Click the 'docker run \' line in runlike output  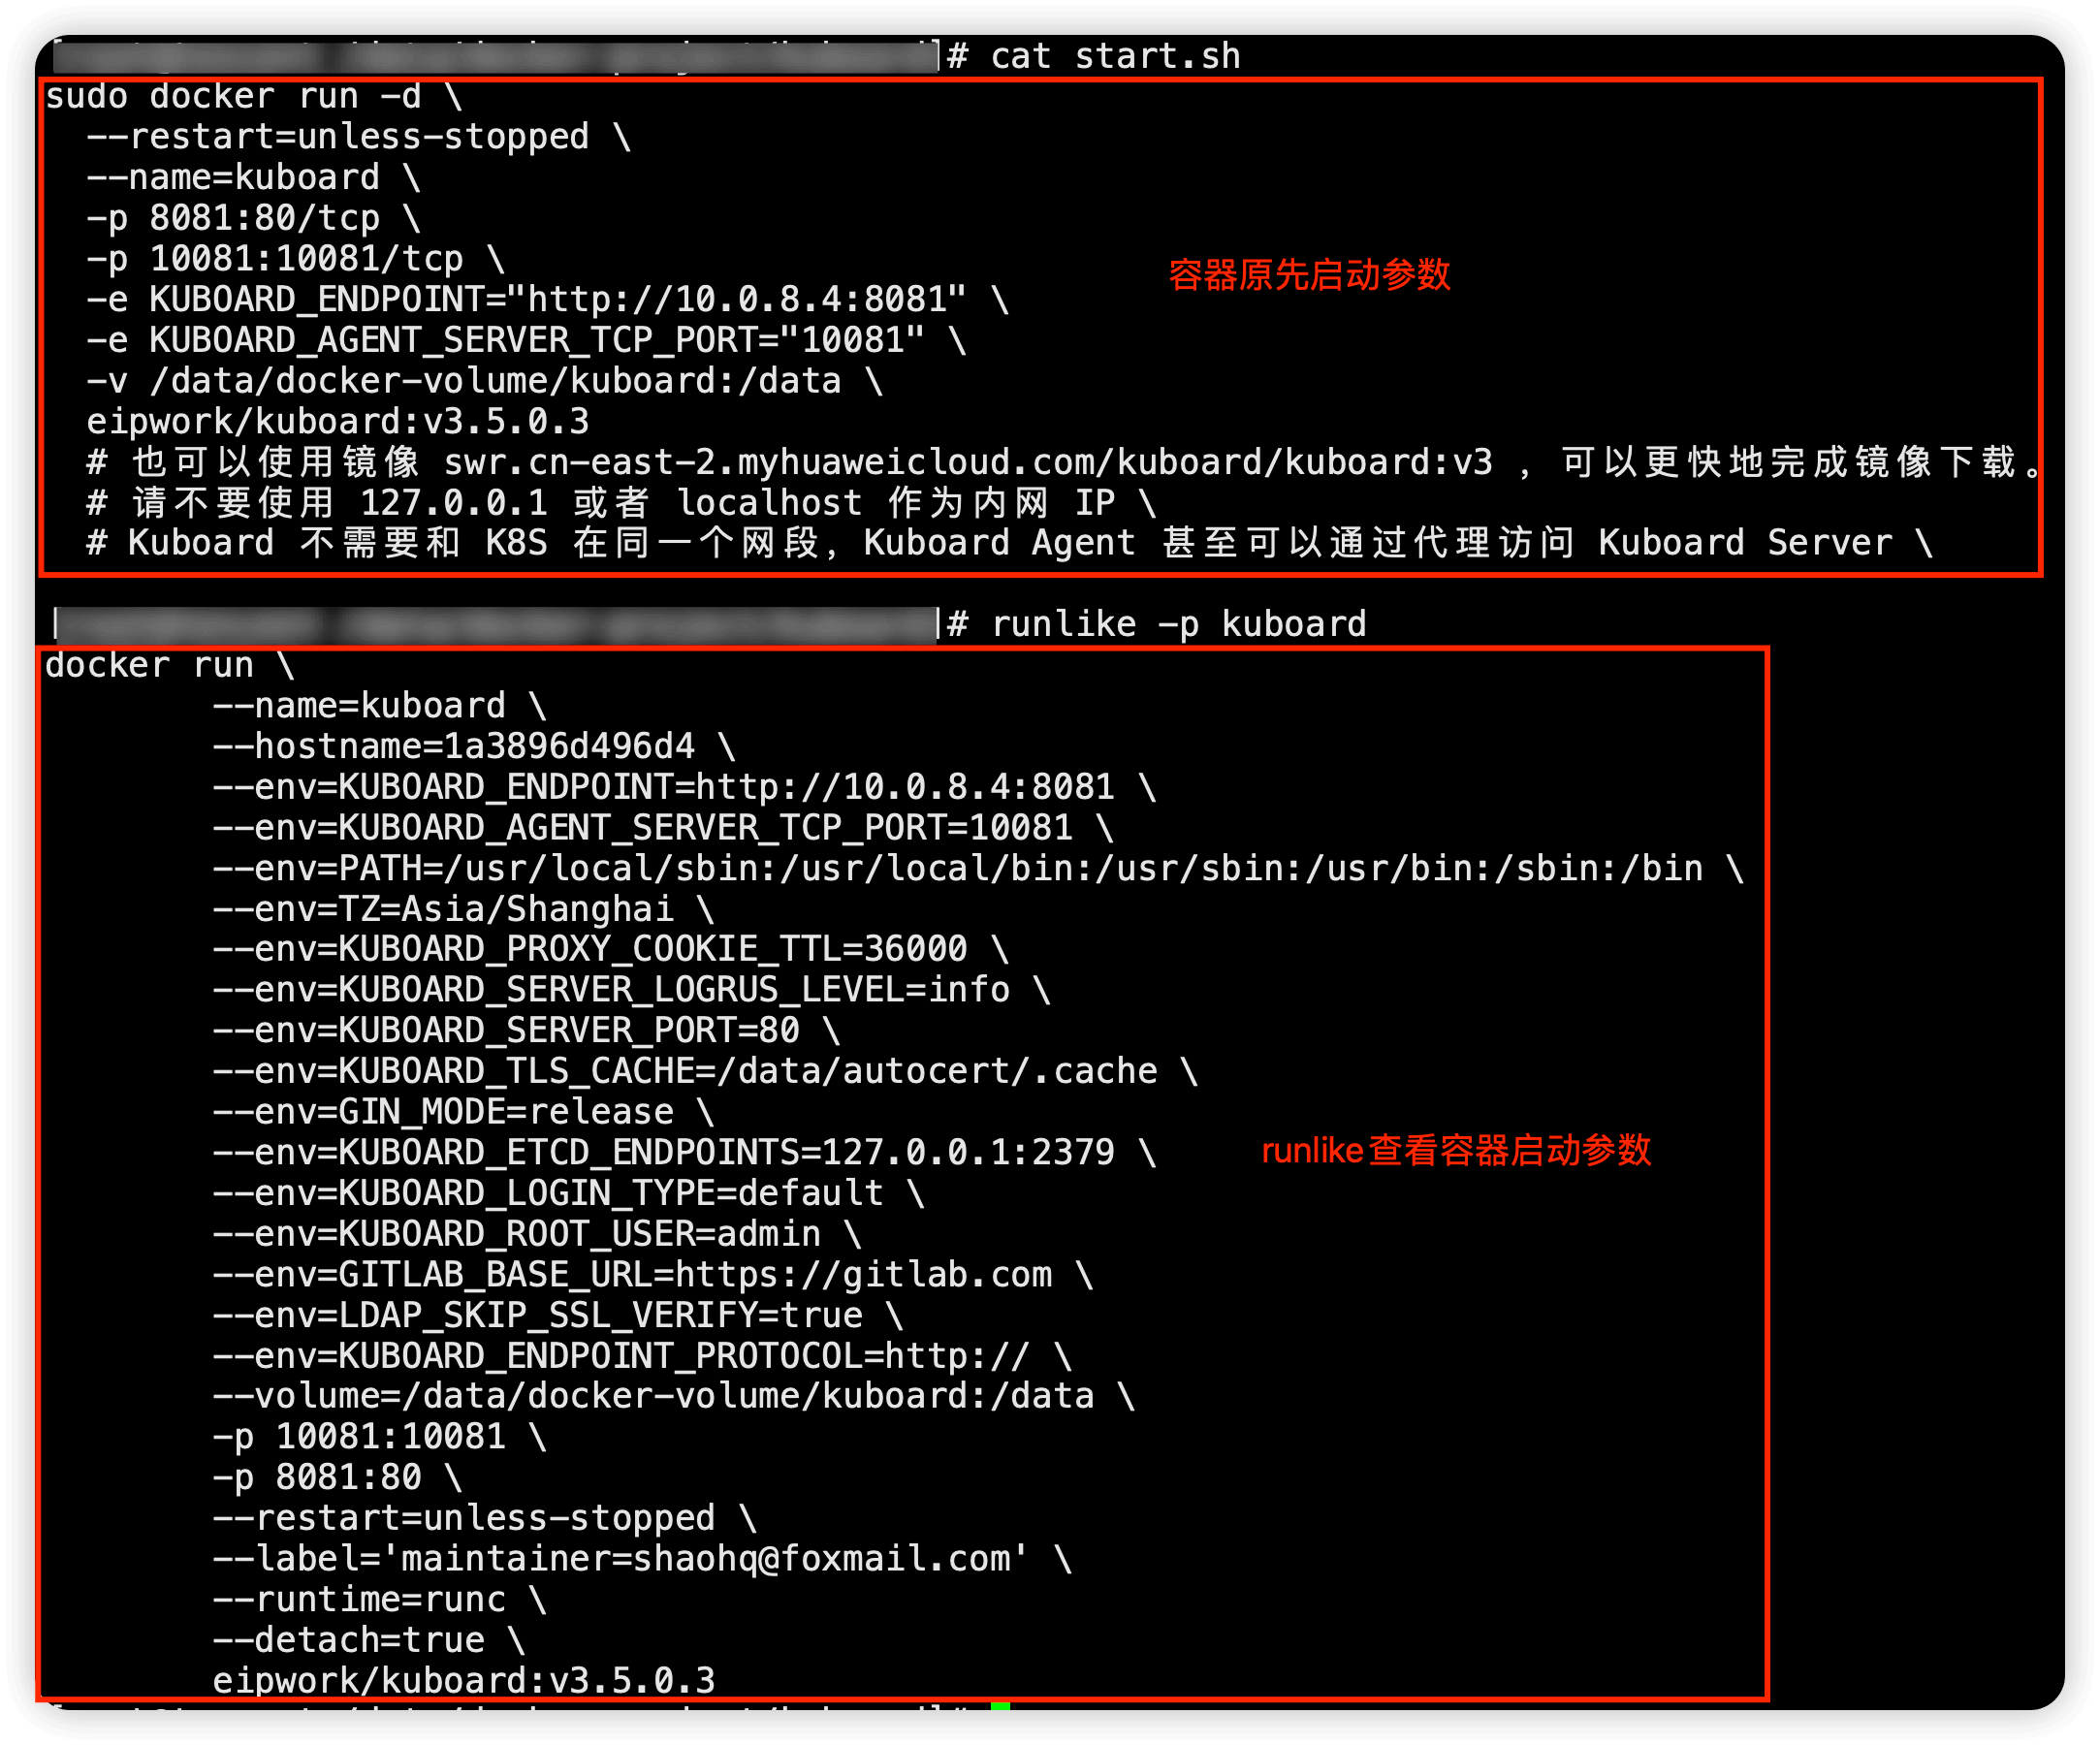pos(170,666)
